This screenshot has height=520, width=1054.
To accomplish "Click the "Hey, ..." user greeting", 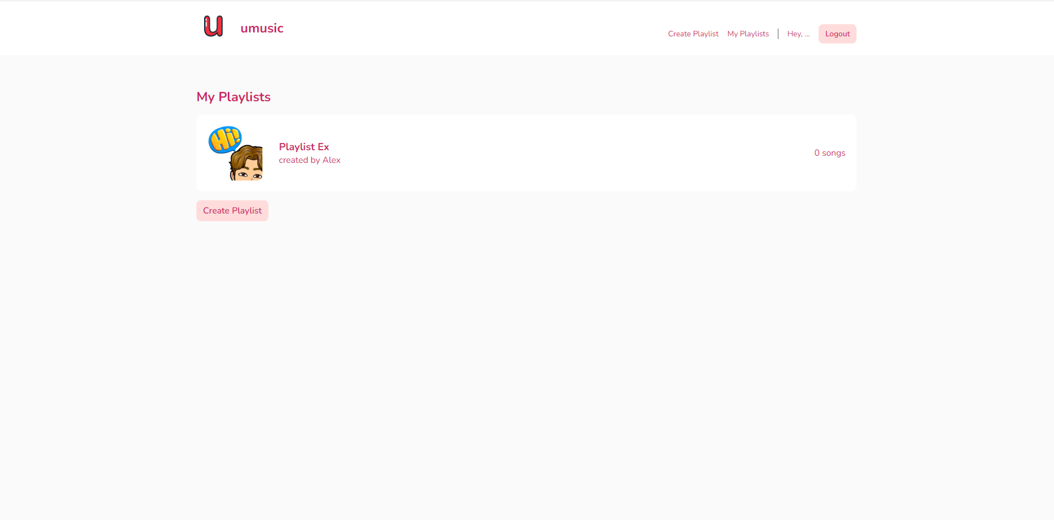I will 798,34.
